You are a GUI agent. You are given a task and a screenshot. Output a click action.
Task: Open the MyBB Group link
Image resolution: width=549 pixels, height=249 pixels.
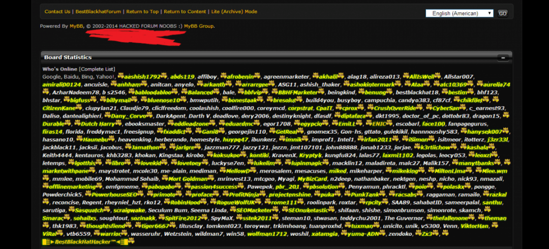[x=199, y=26]
